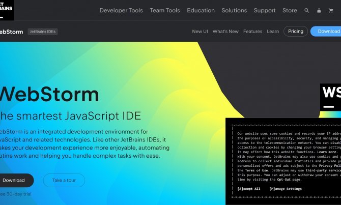Open the Solutions menu

click(x=234, y=11)
